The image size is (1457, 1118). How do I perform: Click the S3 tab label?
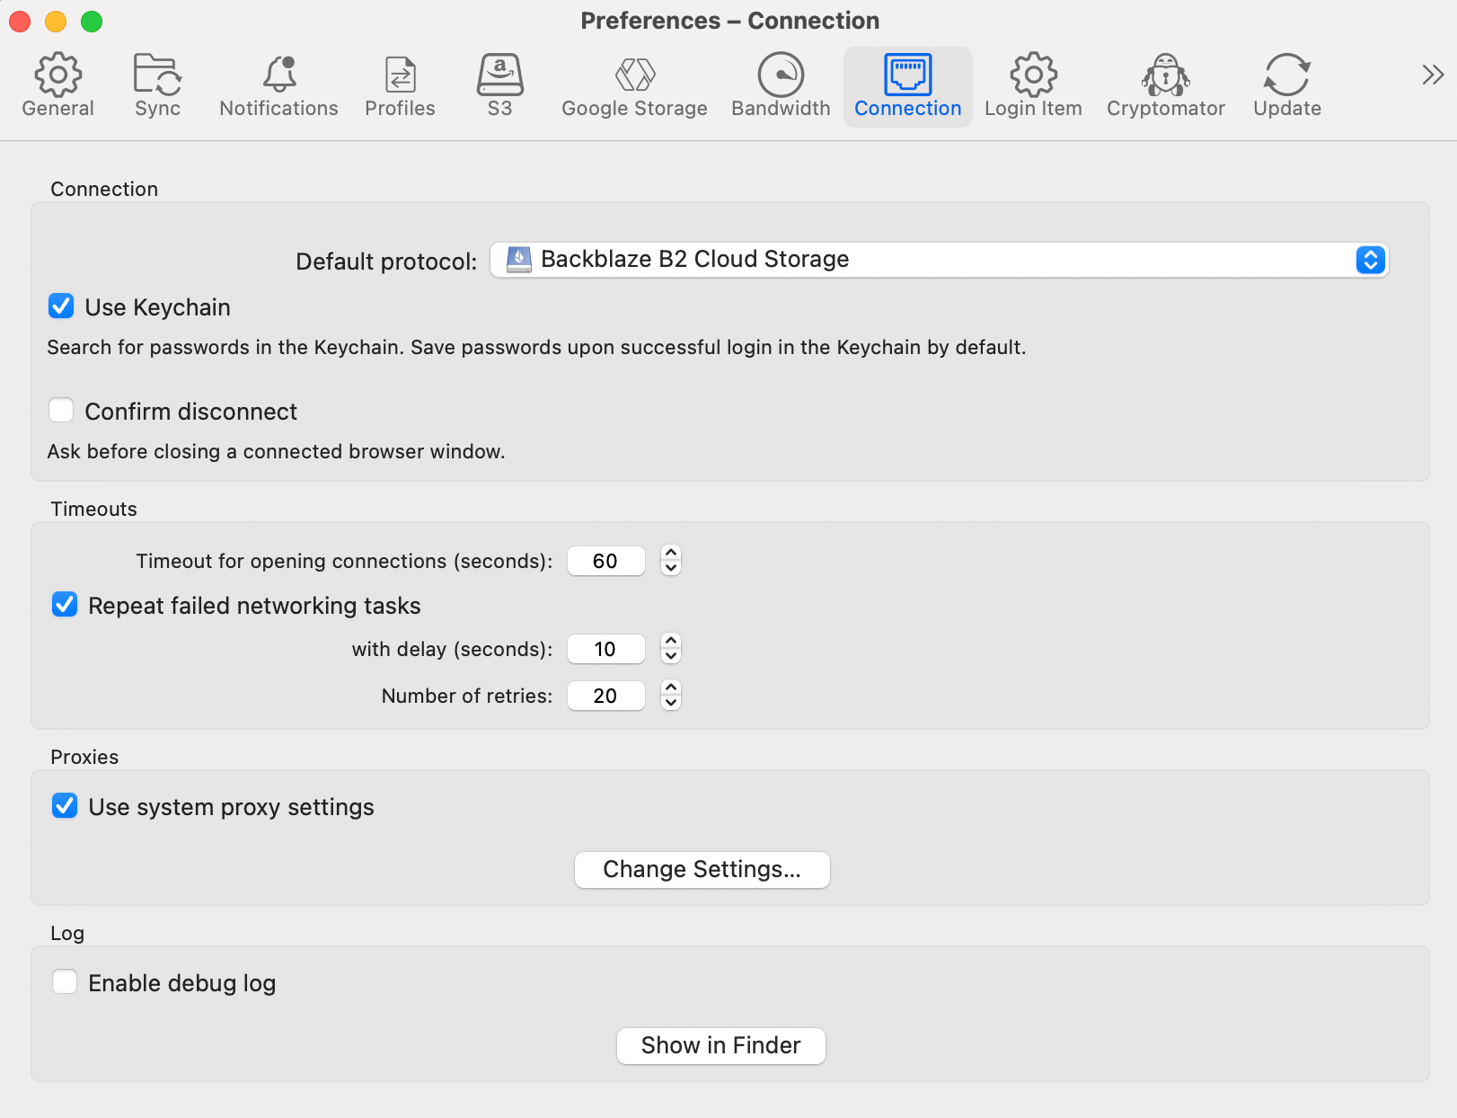tap(499, 109)
